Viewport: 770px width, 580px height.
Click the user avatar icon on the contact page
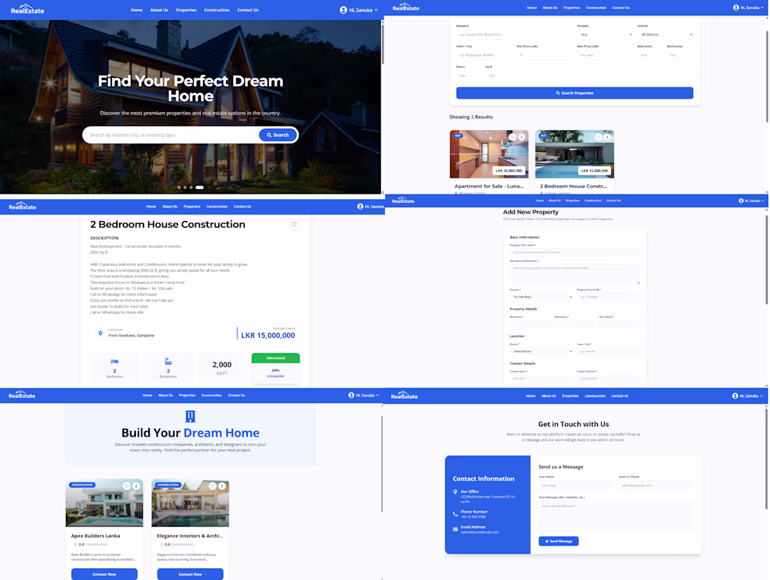(x=735, y=395)
